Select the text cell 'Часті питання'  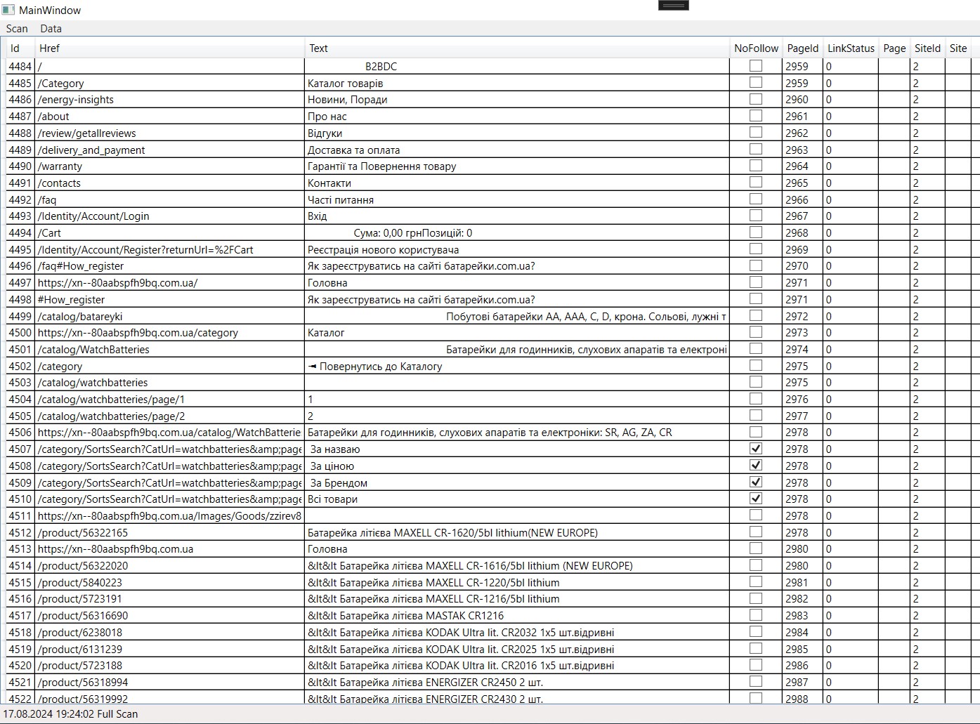click(x=517, y=199)
